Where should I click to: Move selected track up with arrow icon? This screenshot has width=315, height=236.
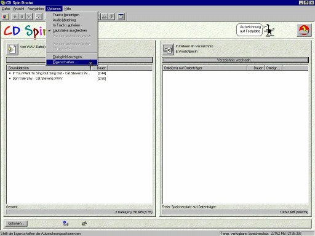pyautogui.click(x=15, y=17)
